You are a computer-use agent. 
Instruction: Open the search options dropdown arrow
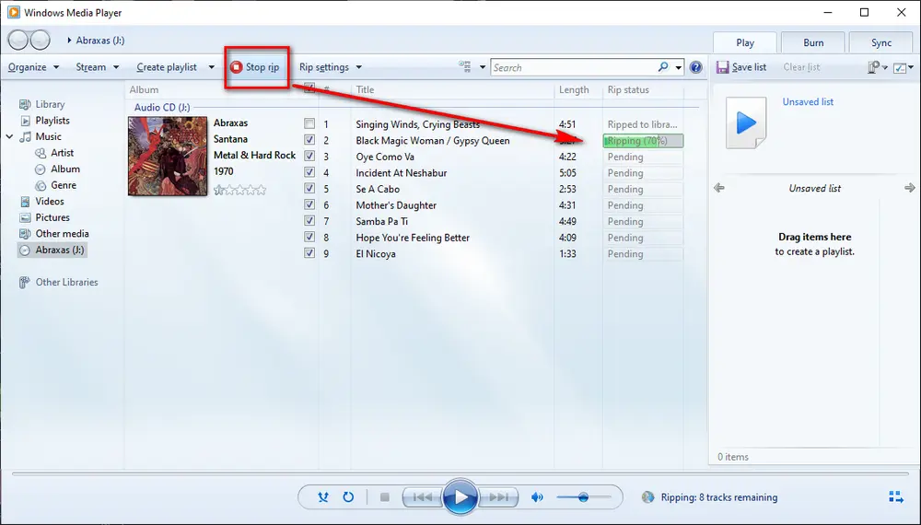(x=679, y=67)
